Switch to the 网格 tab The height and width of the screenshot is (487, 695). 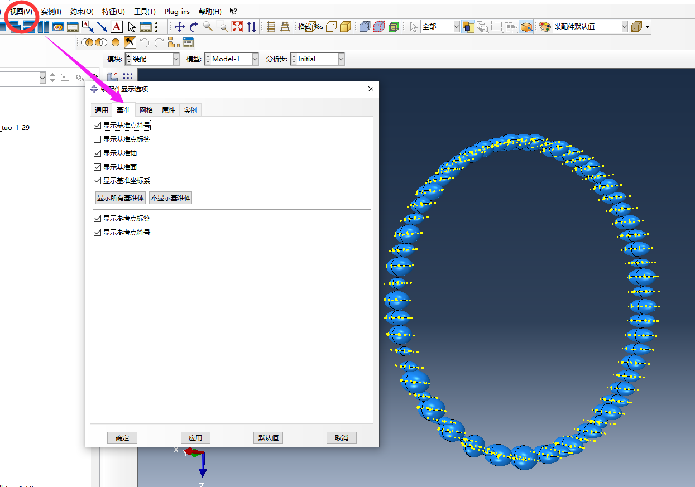(146, 109)
